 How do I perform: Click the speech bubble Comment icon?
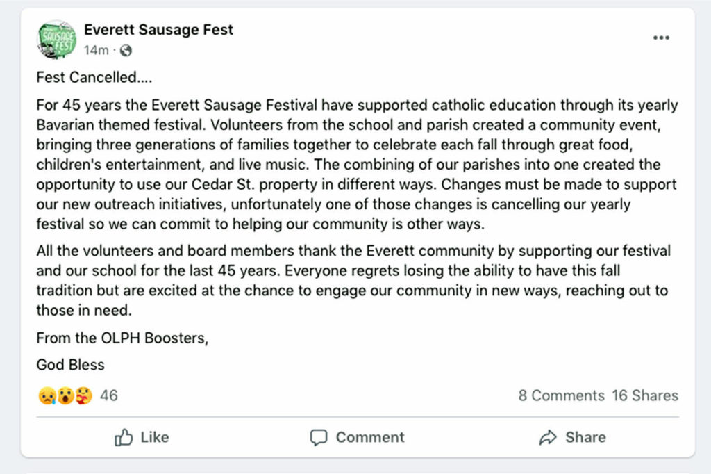(319, 437)
